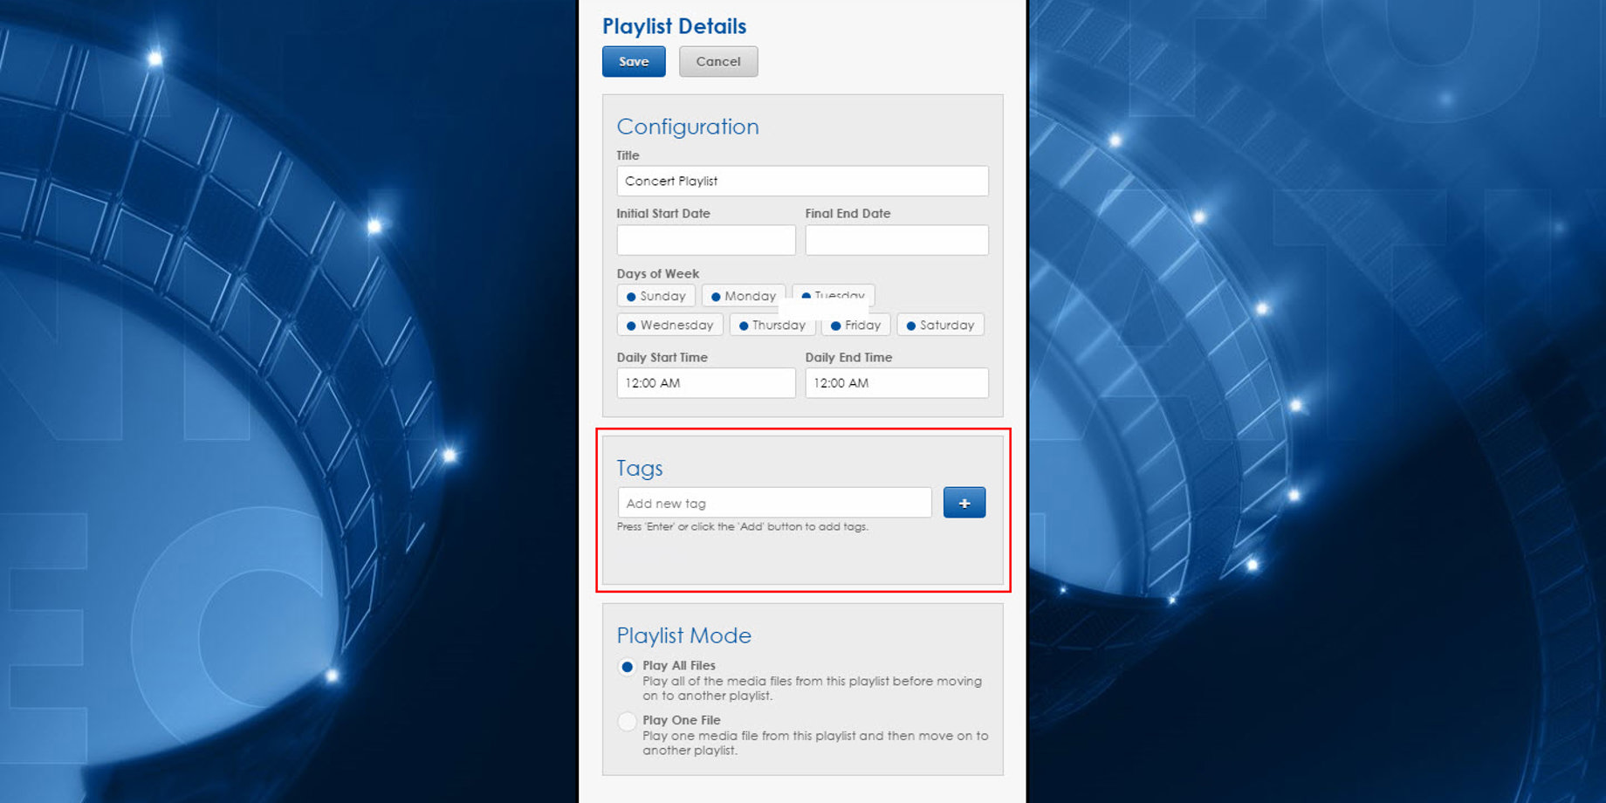
Task: Focus the Add new tag input
Action: click(x=774, y=504)
